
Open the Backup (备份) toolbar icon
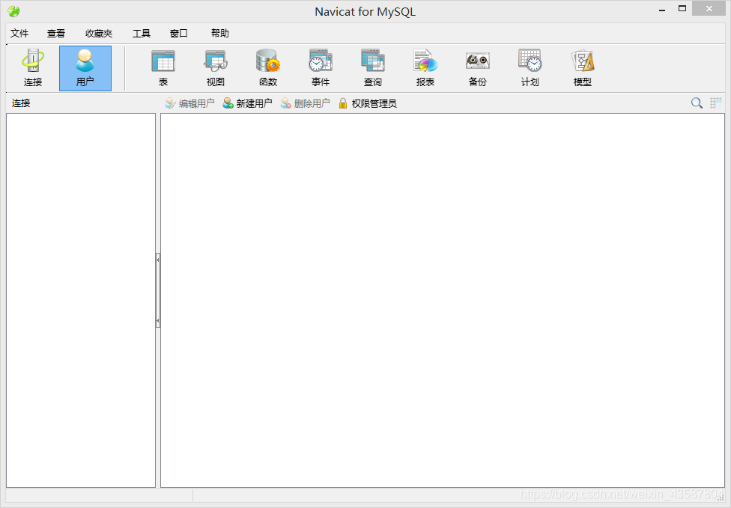coord(477,68)
